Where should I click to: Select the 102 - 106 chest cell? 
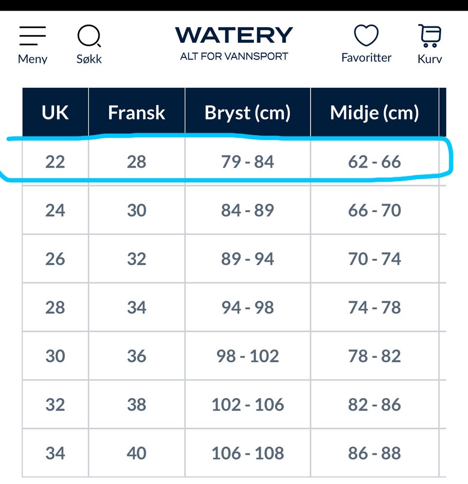(x=248, y=405)
